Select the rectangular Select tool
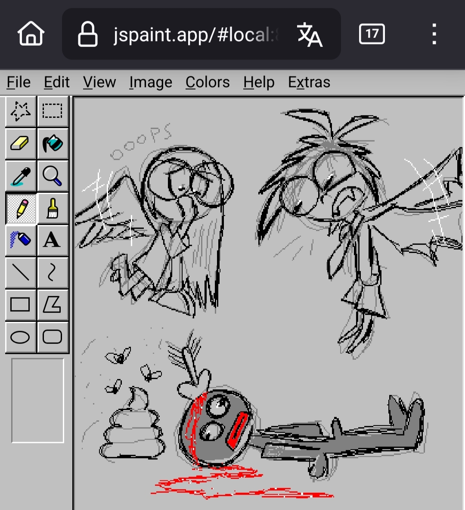 coord(53,111)
